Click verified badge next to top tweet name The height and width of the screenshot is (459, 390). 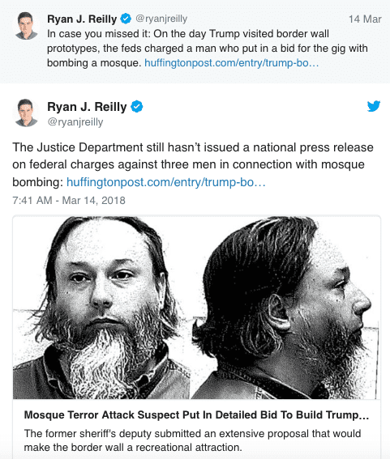point(126,19)
